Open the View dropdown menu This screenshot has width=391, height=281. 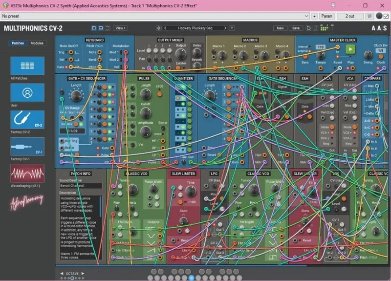pos(120,28)
